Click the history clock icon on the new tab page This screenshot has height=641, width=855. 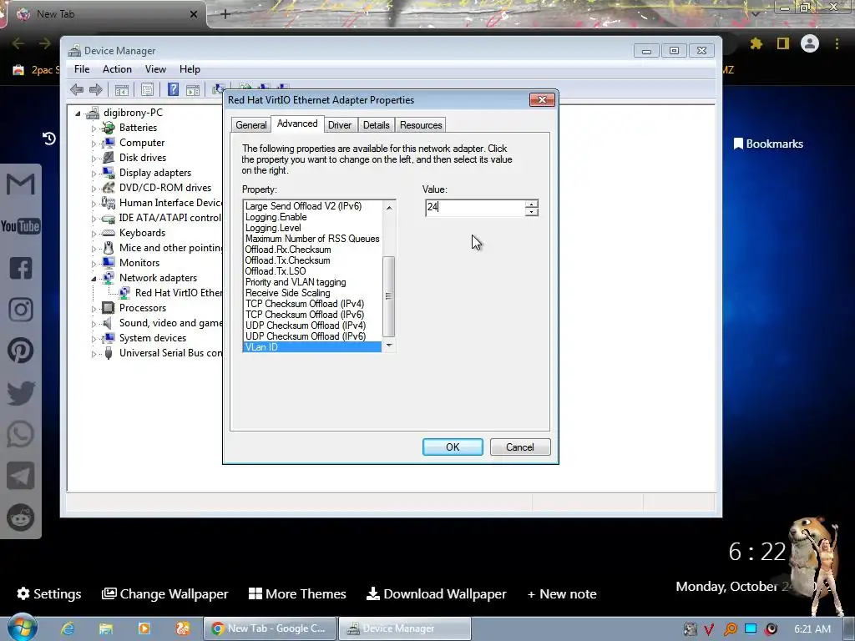[49, 139]
